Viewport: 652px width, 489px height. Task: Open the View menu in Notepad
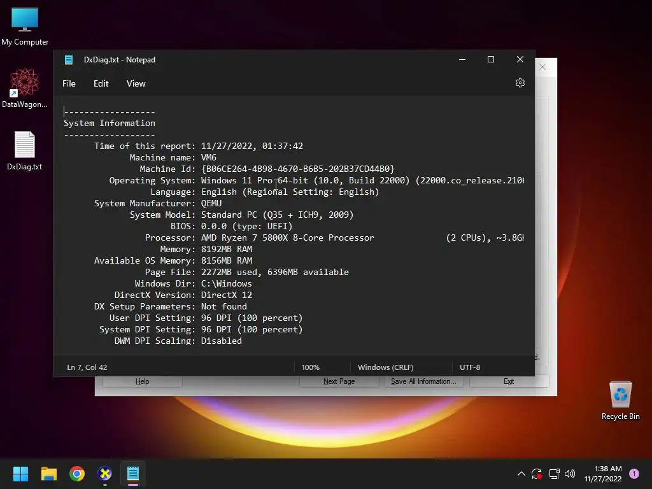(x=136, y=83)
